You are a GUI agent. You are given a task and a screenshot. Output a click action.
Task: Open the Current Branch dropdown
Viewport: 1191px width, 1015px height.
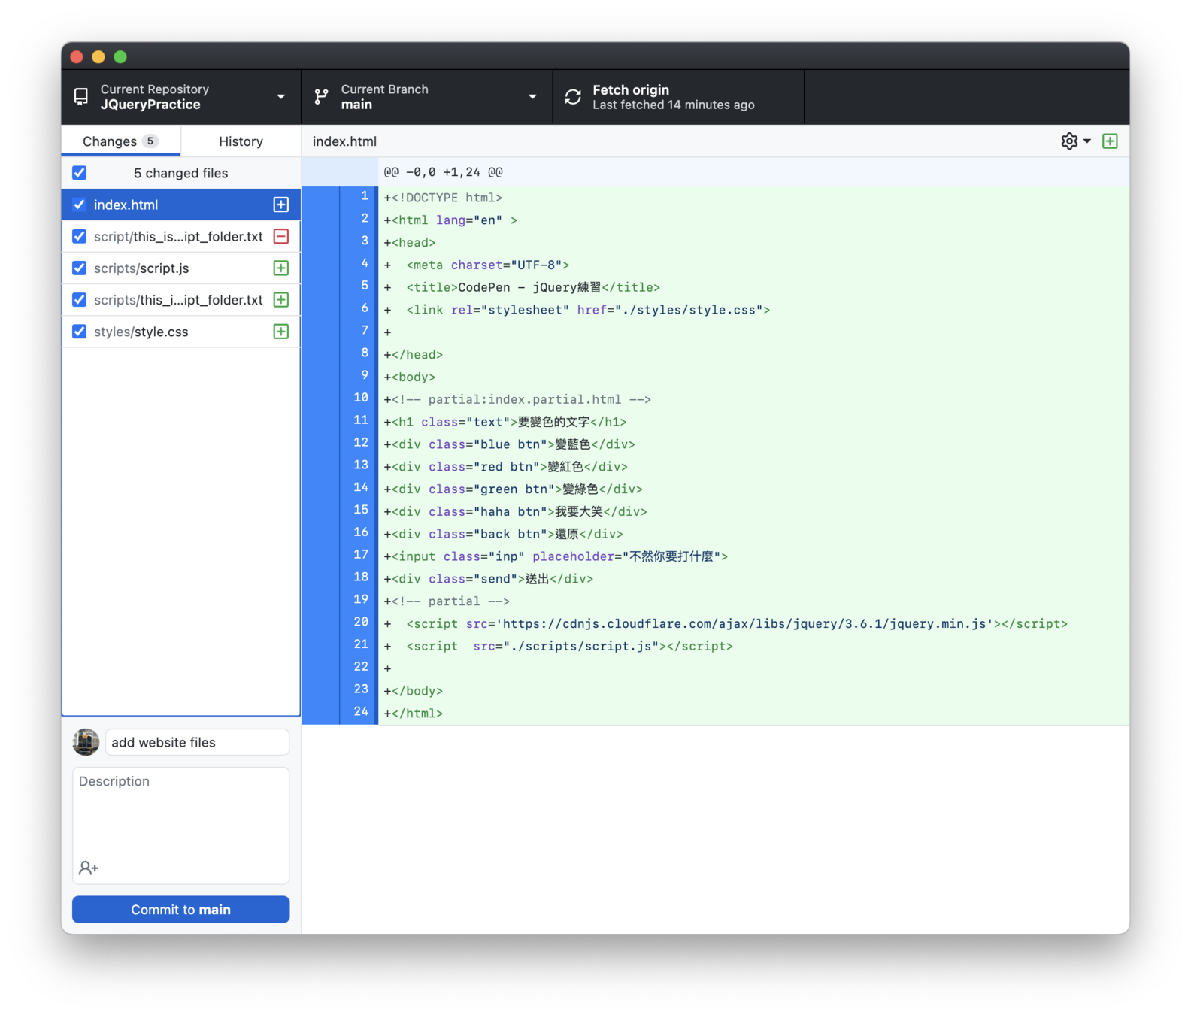click(x=427, y=97)
